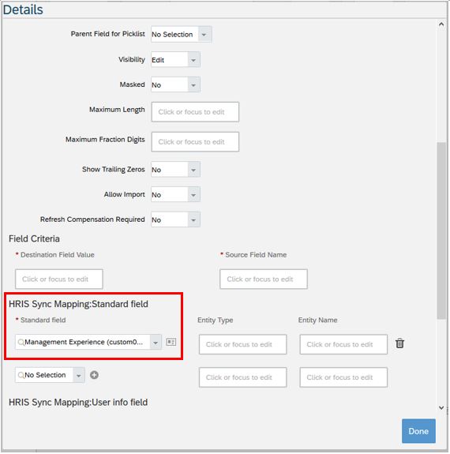Focus the Maximum Fraction Digits input field
This screenshot has height=454, width=450.
195,142
